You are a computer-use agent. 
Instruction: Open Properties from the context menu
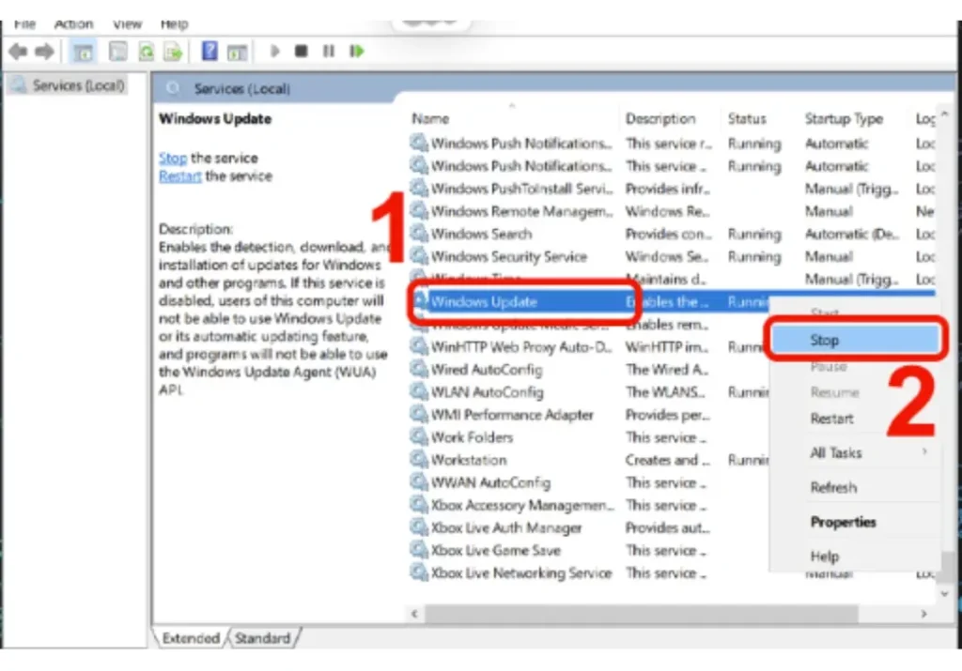(x=843, y=522)
